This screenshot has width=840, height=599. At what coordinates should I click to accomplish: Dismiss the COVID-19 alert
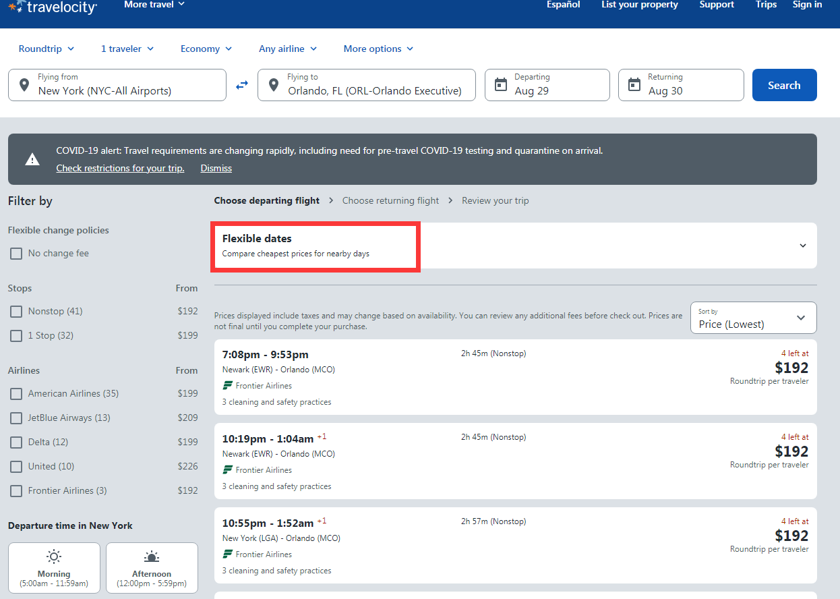click(216, 169)
